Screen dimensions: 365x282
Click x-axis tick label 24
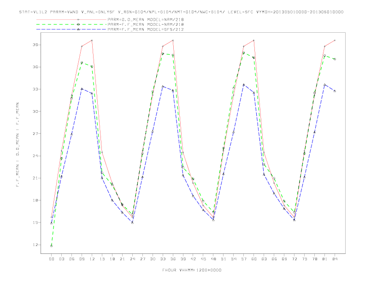pyautogui.click(x=132, y=259)
